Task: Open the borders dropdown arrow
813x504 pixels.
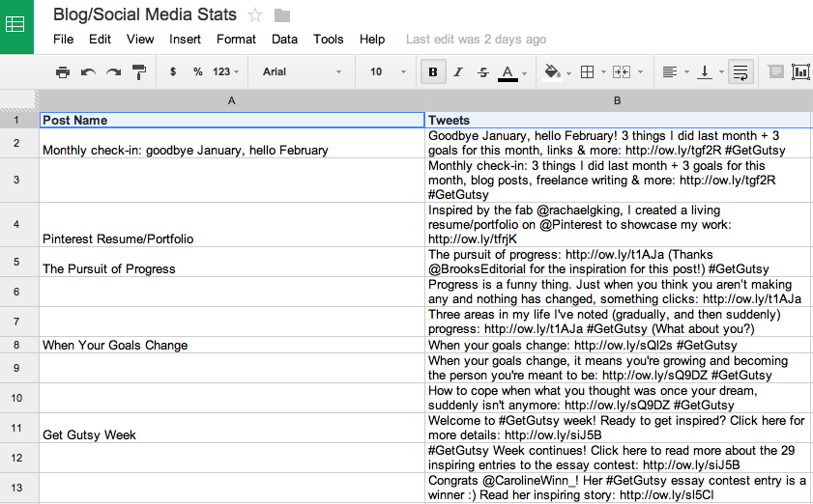Action: point(603,72)
